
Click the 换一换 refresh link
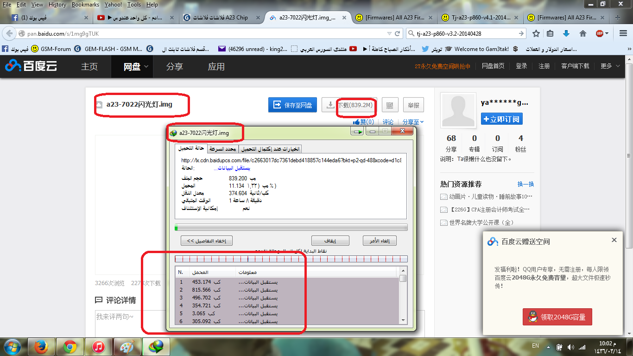[525, 184]
